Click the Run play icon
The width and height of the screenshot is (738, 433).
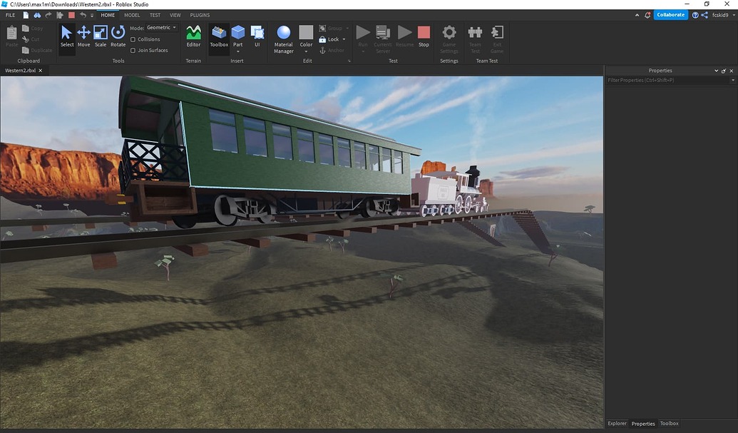click(362, 33)
